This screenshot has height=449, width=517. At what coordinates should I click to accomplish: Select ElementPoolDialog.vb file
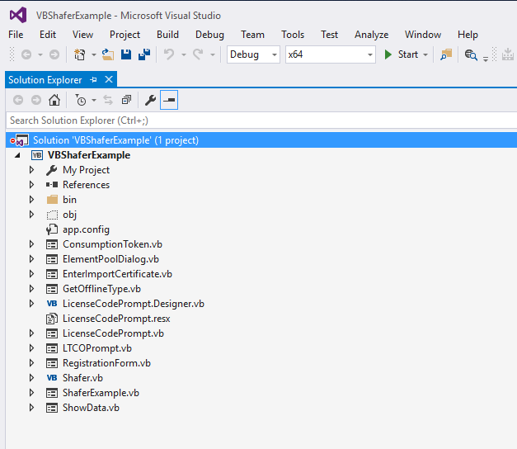(x=110, y=259)
